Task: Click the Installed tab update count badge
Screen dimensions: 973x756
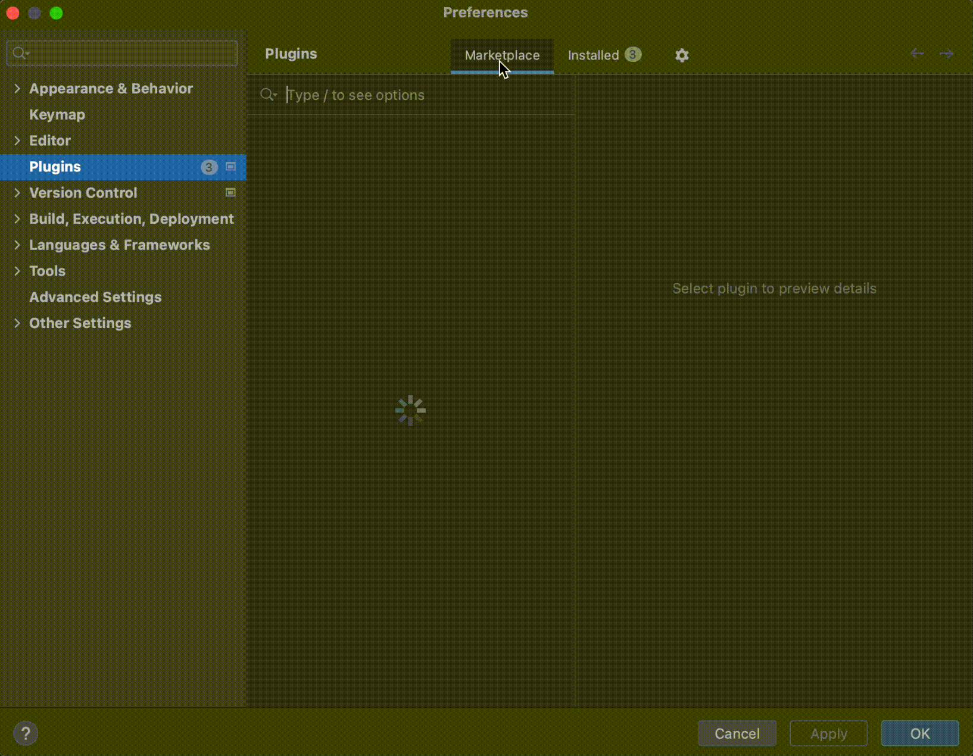Action: [633, 55]
